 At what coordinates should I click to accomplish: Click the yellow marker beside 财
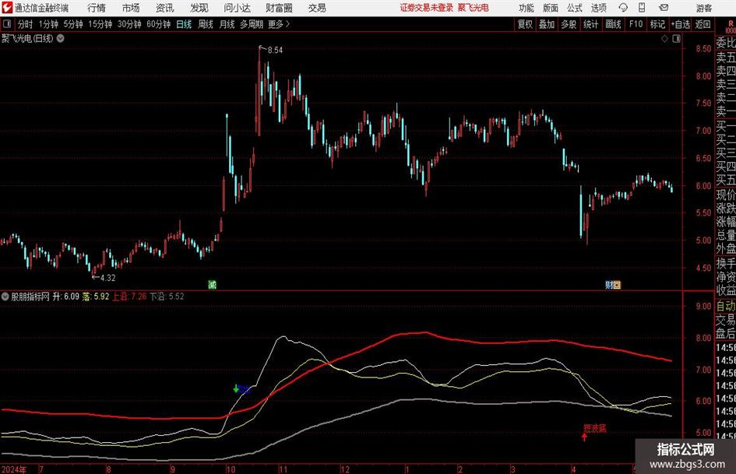click(x=617, y=284)
